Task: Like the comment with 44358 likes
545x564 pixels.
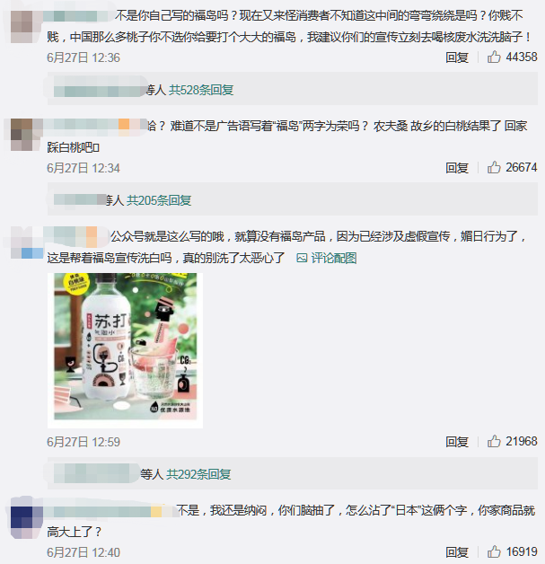Action: pos(494,57)
